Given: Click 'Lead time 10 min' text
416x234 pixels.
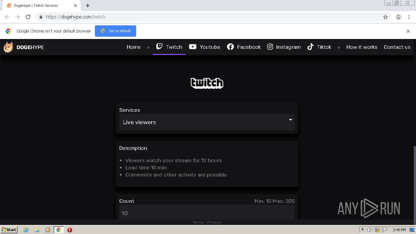Looking at the screenshot, I should coord(146,167).
